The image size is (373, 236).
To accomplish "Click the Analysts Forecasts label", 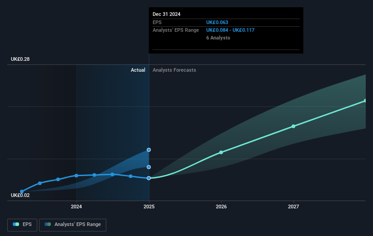I will tap(174, 70).
